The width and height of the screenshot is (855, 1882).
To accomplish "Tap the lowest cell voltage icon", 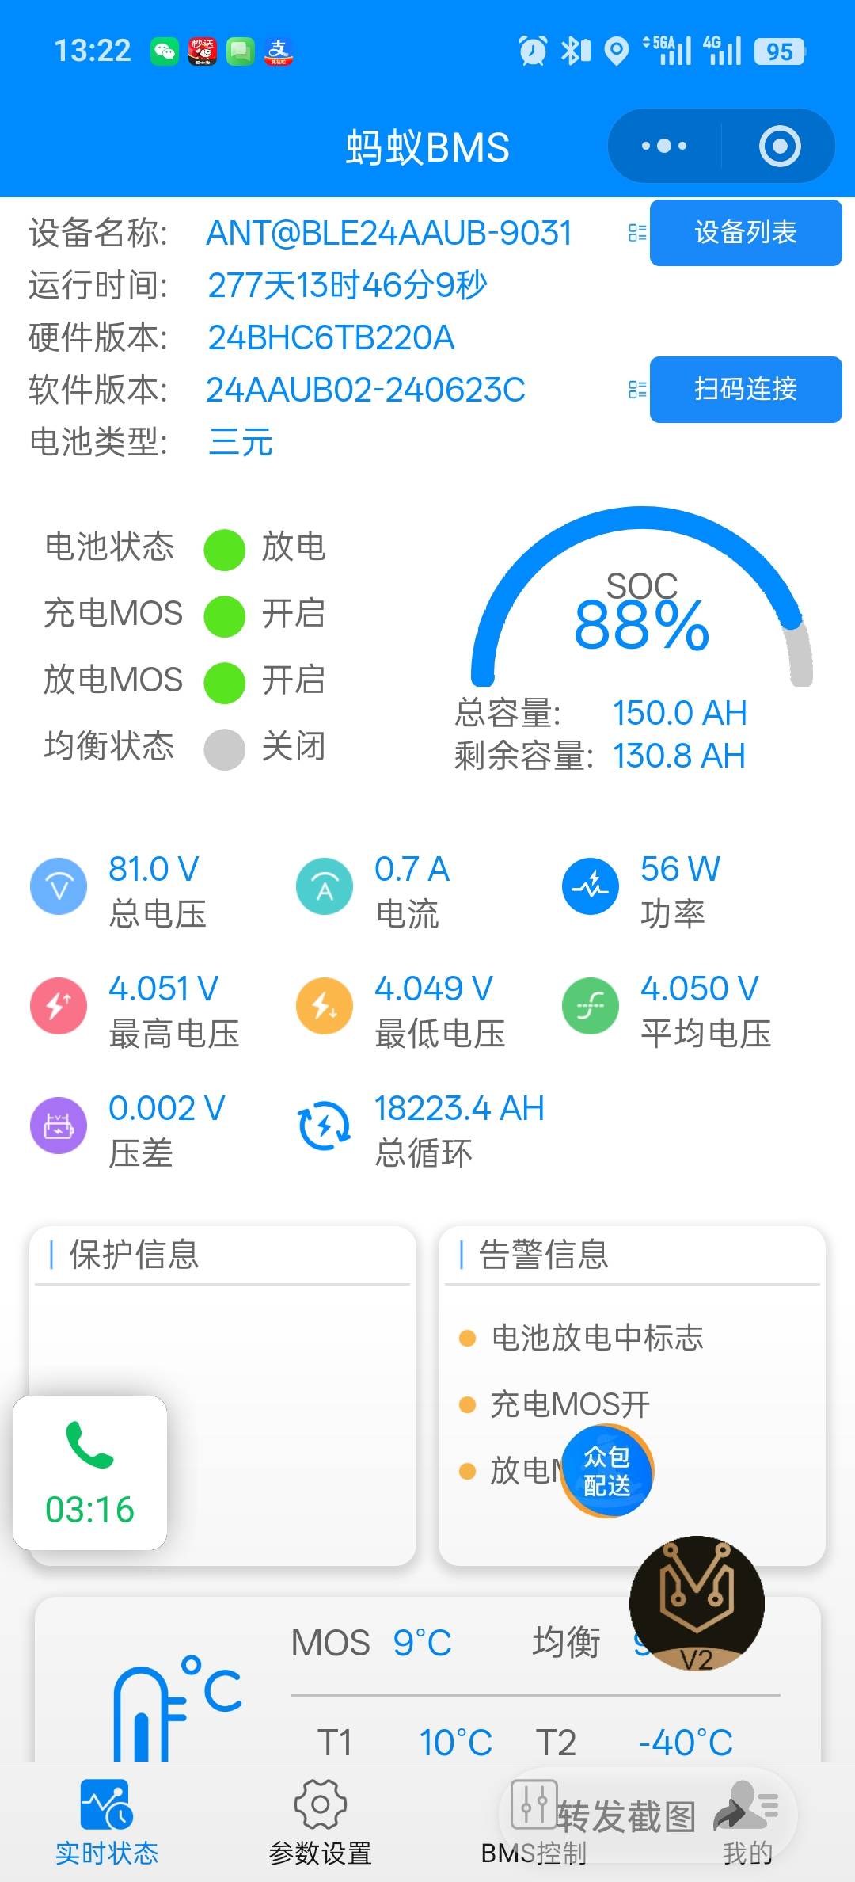I will pos(324,1005).
